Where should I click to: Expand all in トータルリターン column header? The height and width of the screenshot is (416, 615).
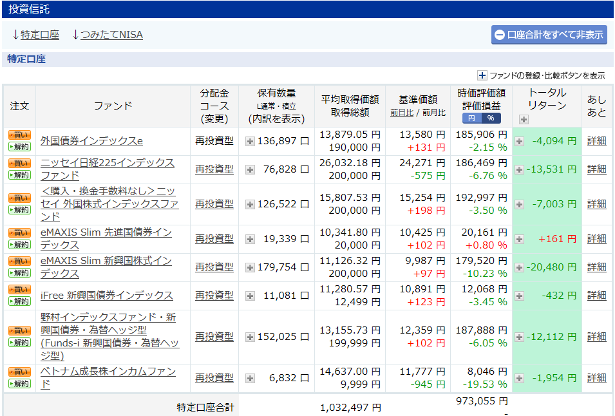pyautogui.click(x=524, y=120)
